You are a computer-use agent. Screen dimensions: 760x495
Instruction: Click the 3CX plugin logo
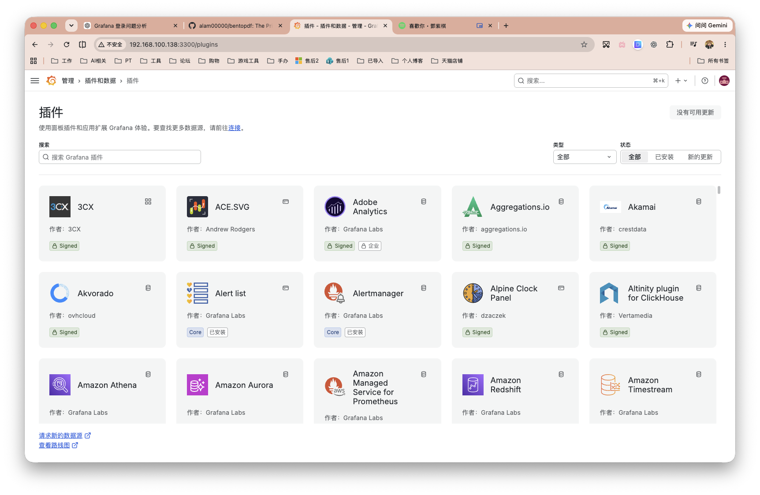(x=60, y=207)
